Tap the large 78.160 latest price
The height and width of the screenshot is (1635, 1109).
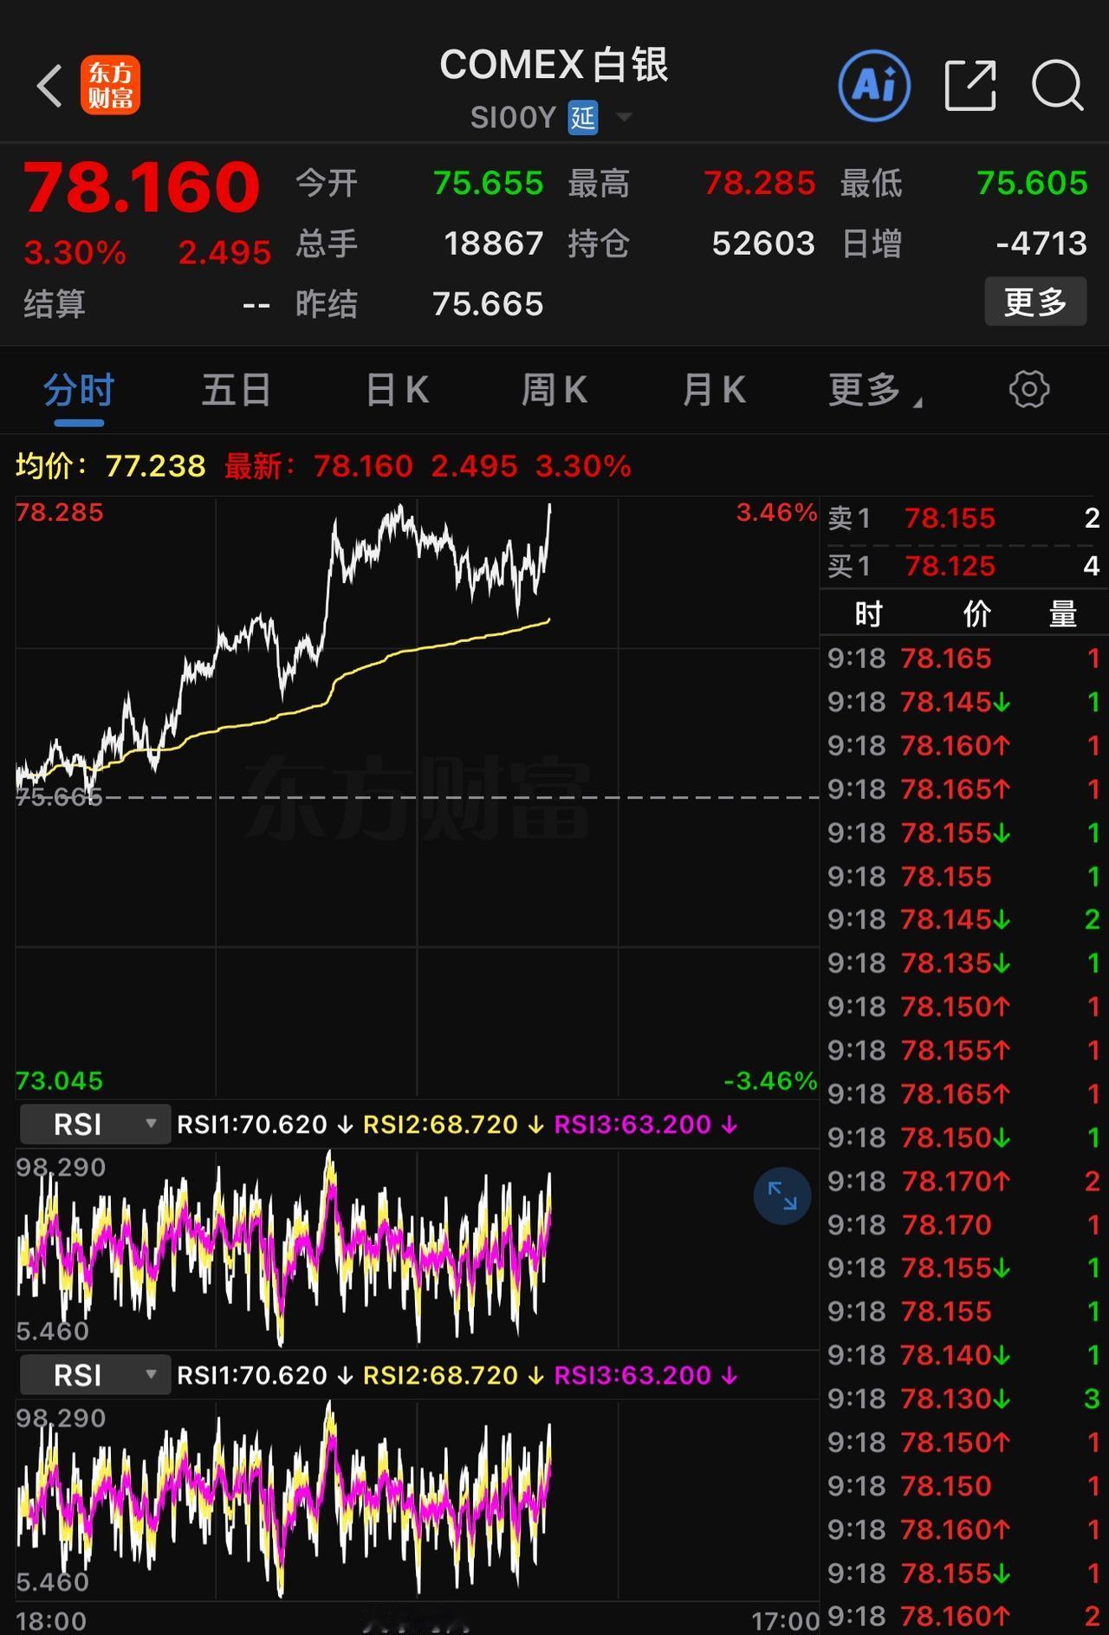coord(141,187)
